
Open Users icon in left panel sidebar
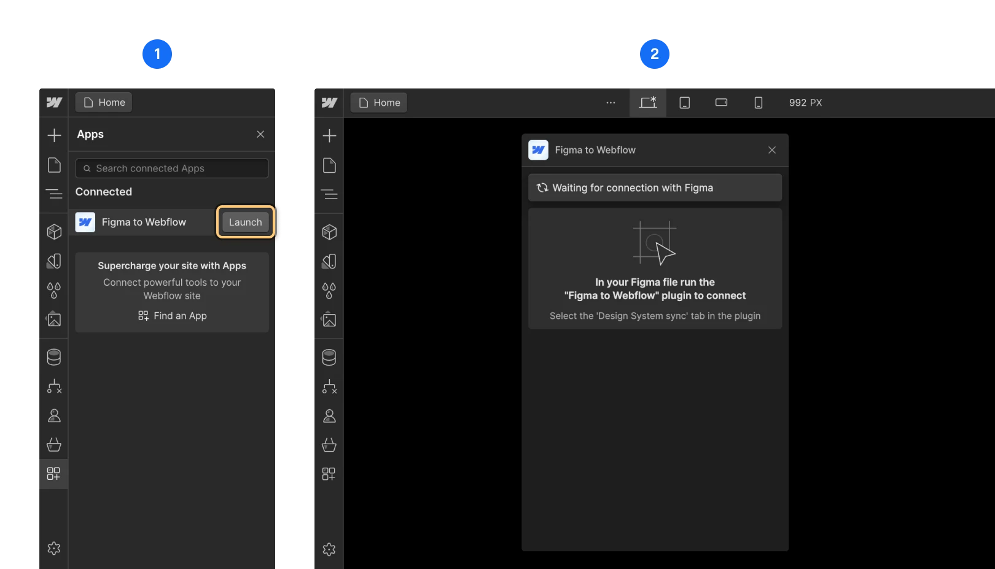click(x=54, y=416)
